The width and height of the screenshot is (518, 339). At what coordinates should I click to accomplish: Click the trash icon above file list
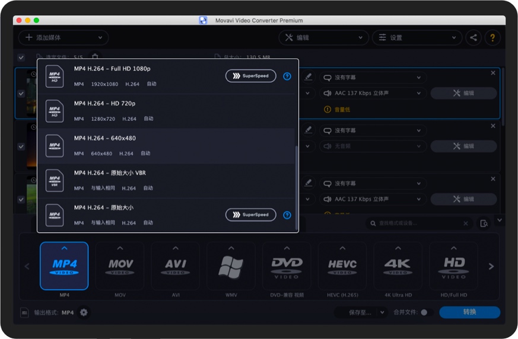click(95, 56)
